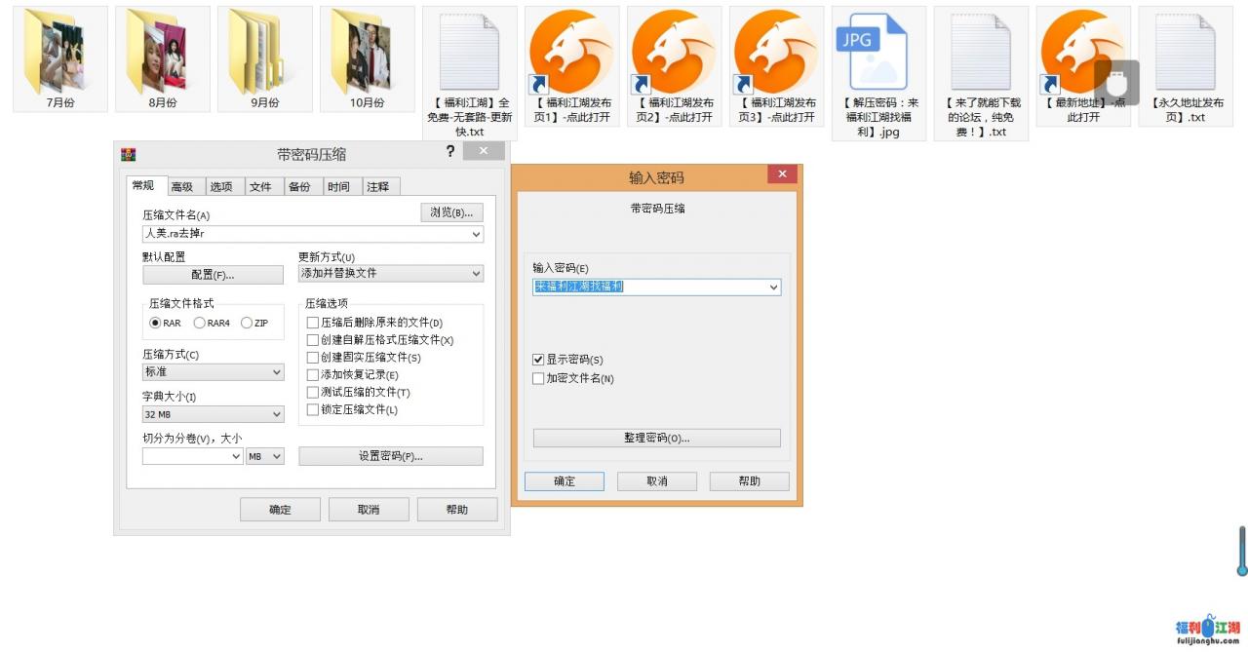The image size is (1248, 652).
Task: Click the 设置密码(P)... button
Action: 390,456
